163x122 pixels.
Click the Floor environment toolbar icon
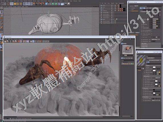[x=62, y=4]
